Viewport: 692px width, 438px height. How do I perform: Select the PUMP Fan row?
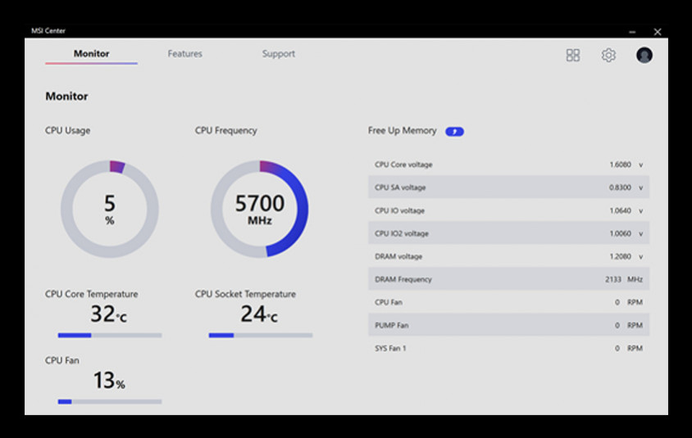coord(508,325)
